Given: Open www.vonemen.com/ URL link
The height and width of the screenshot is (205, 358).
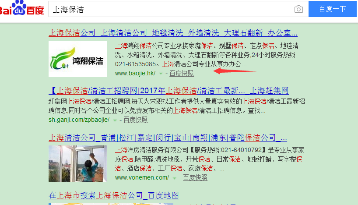Looking at the screenshot, I should (142, 177).
